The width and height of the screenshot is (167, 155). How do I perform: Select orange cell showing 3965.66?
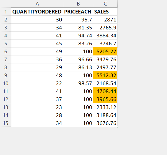(x=105, y=99)
